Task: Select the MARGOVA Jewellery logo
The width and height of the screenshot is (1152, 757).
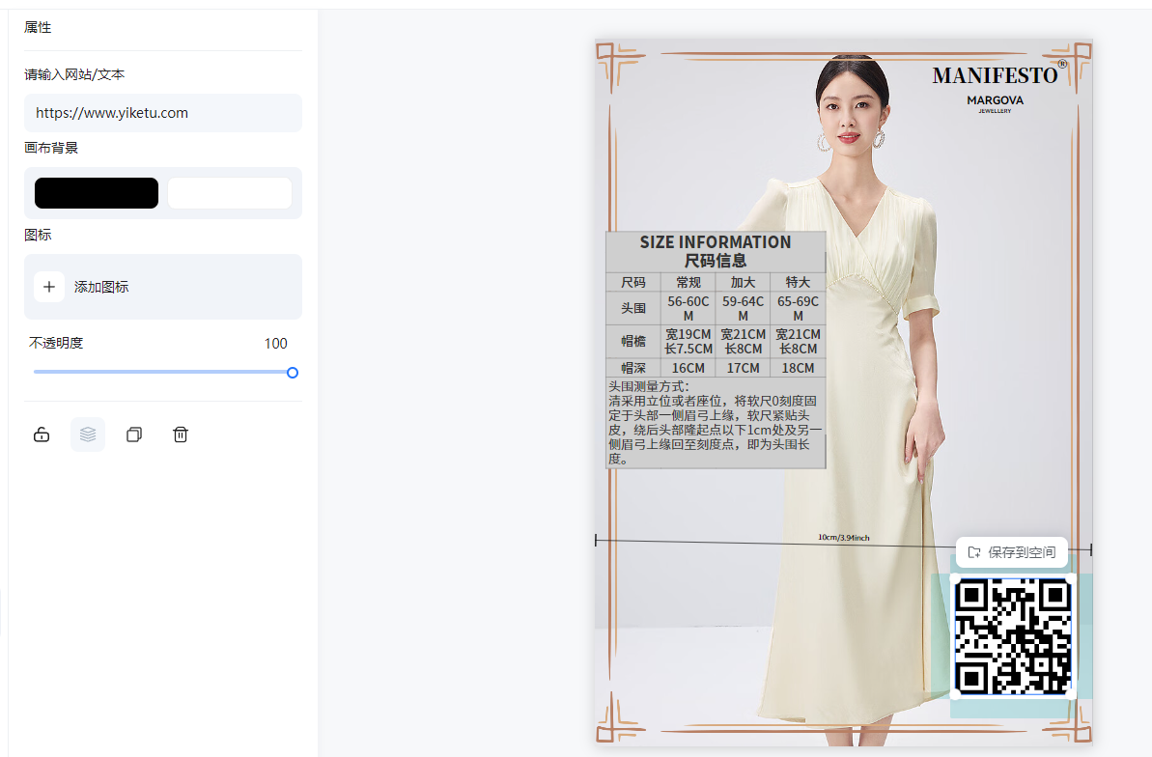Action: tap(995, 103)
